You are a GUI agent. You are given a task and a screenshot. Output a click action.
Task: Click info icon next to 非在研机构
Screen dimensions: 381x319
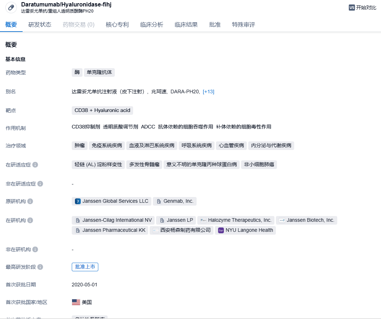35,249
